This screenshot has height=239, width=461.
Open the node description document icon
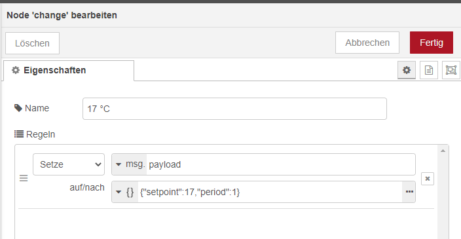(429, 70)
